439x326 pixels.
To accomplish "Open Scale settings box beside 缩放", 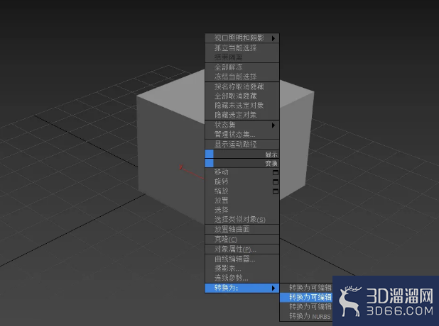I will click(x=276, y=191).
